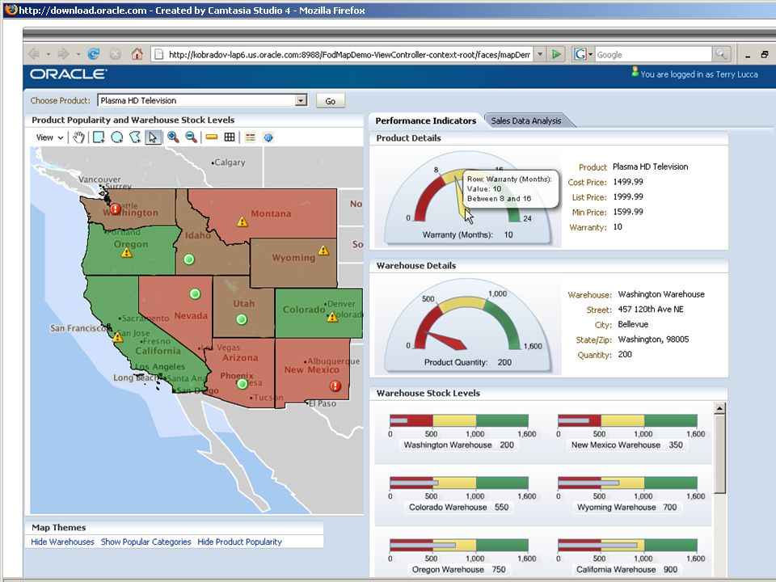Click the Google search input field
The image size is (776, 582).
coord(653,54)
